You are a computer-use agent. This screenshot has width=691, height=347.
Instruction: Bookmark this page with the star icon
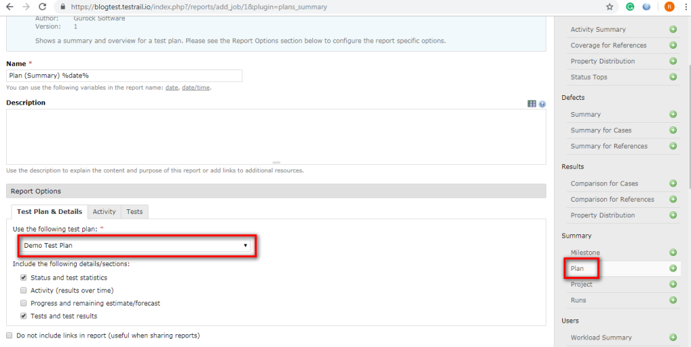point(609,7)
